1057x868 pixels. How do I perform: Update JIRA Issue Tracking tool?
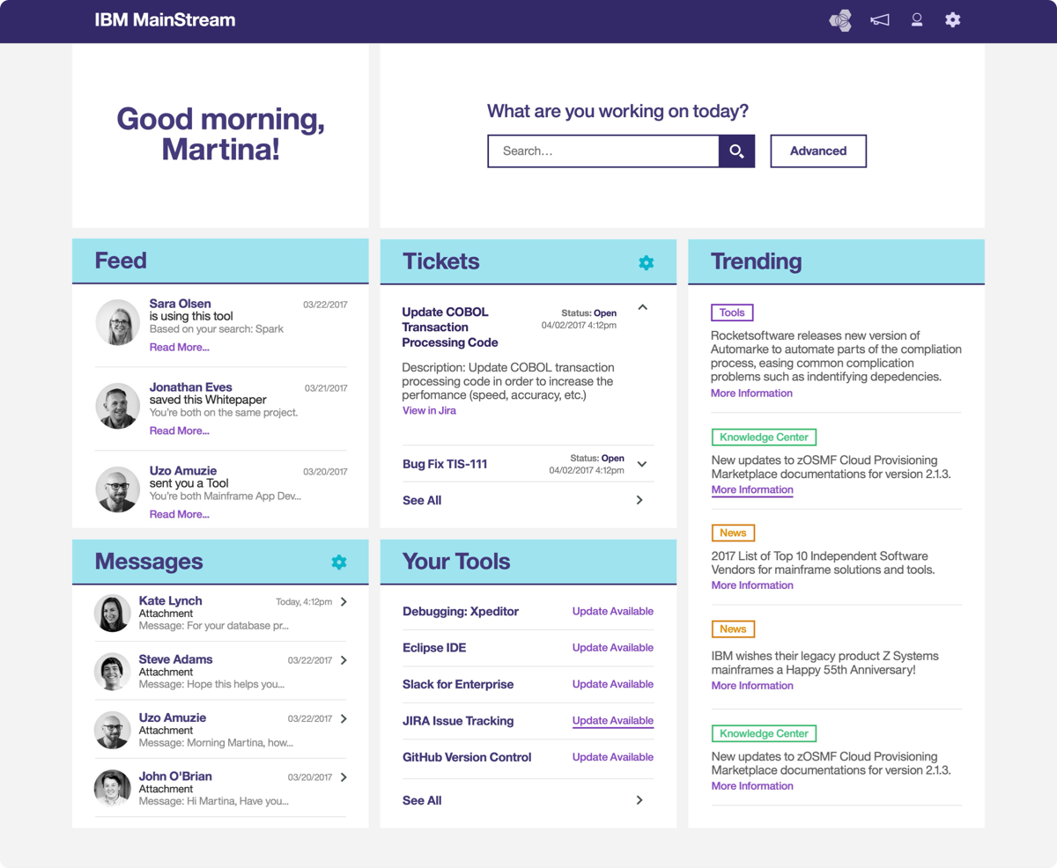(x=613, y=720)
